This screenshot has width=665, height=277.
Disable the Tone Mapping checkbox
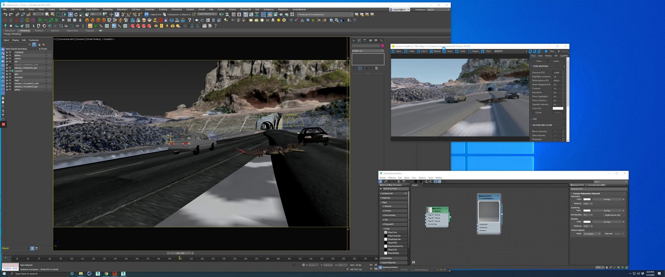[564, 66]
